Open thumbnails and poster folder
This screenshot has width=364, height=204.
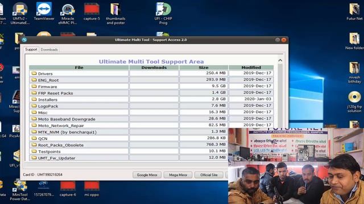[115, 14]
